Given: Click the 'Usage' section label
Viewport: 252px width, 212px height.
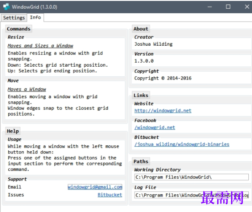Looking at the screenshot, I should pyautogui.click(x=15, y=139).
